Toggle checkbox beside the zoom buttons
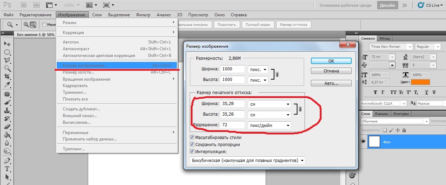Screen dimensions: 446x185 44,25
